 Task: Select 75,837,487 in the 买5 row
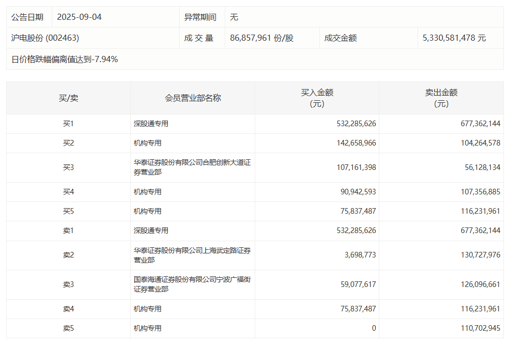[358, 211]
